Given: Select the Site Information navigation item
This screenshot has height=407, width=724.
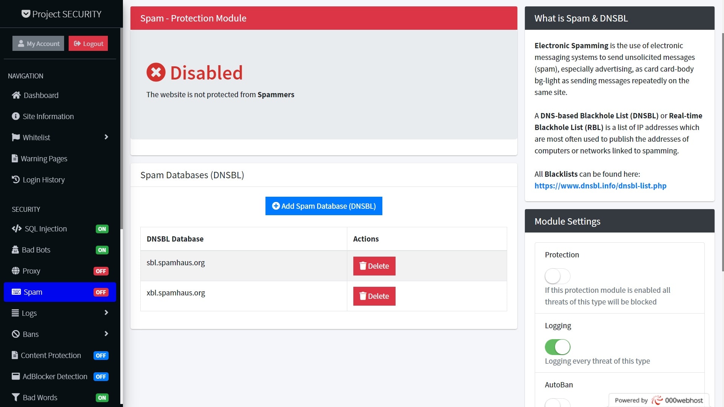Looking at the screenshot, I should [48, 116].
